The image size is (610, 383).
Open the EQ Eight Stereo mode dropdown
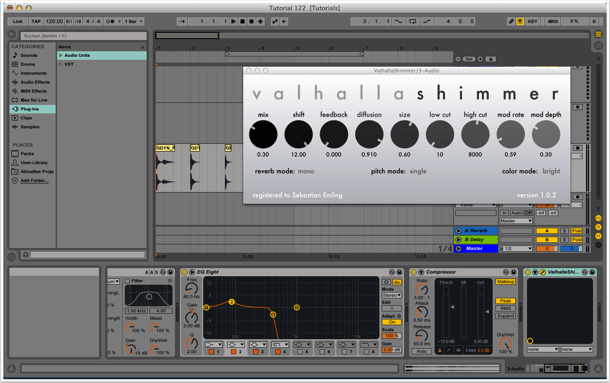[x=391, y=295]
